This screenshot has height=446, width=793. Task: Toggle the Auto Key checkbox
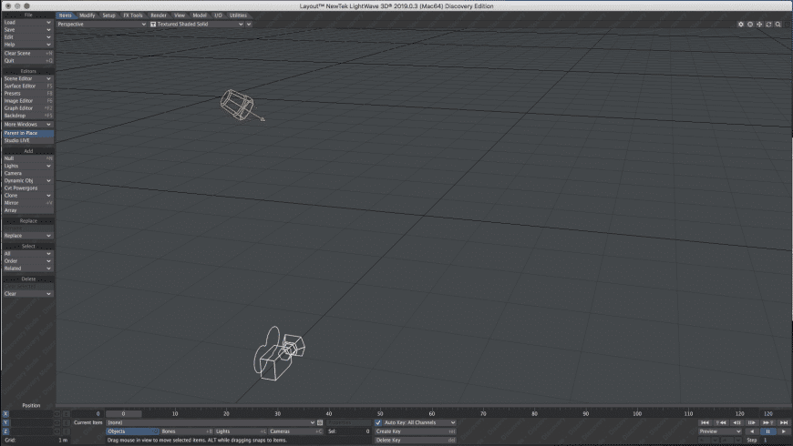click(x=379, y=422)
